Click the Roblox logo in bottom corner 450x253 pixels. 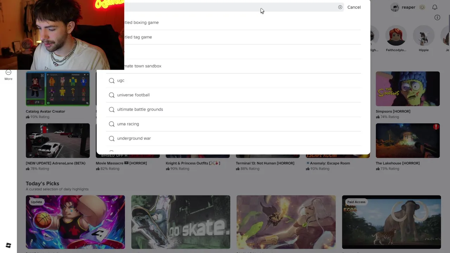coord(8,245)
